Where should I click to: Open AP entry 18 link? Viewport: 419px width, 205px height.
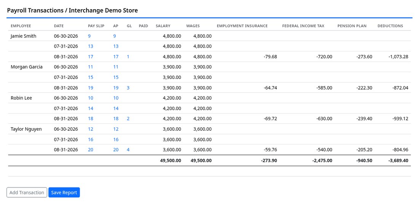(116, 119)
